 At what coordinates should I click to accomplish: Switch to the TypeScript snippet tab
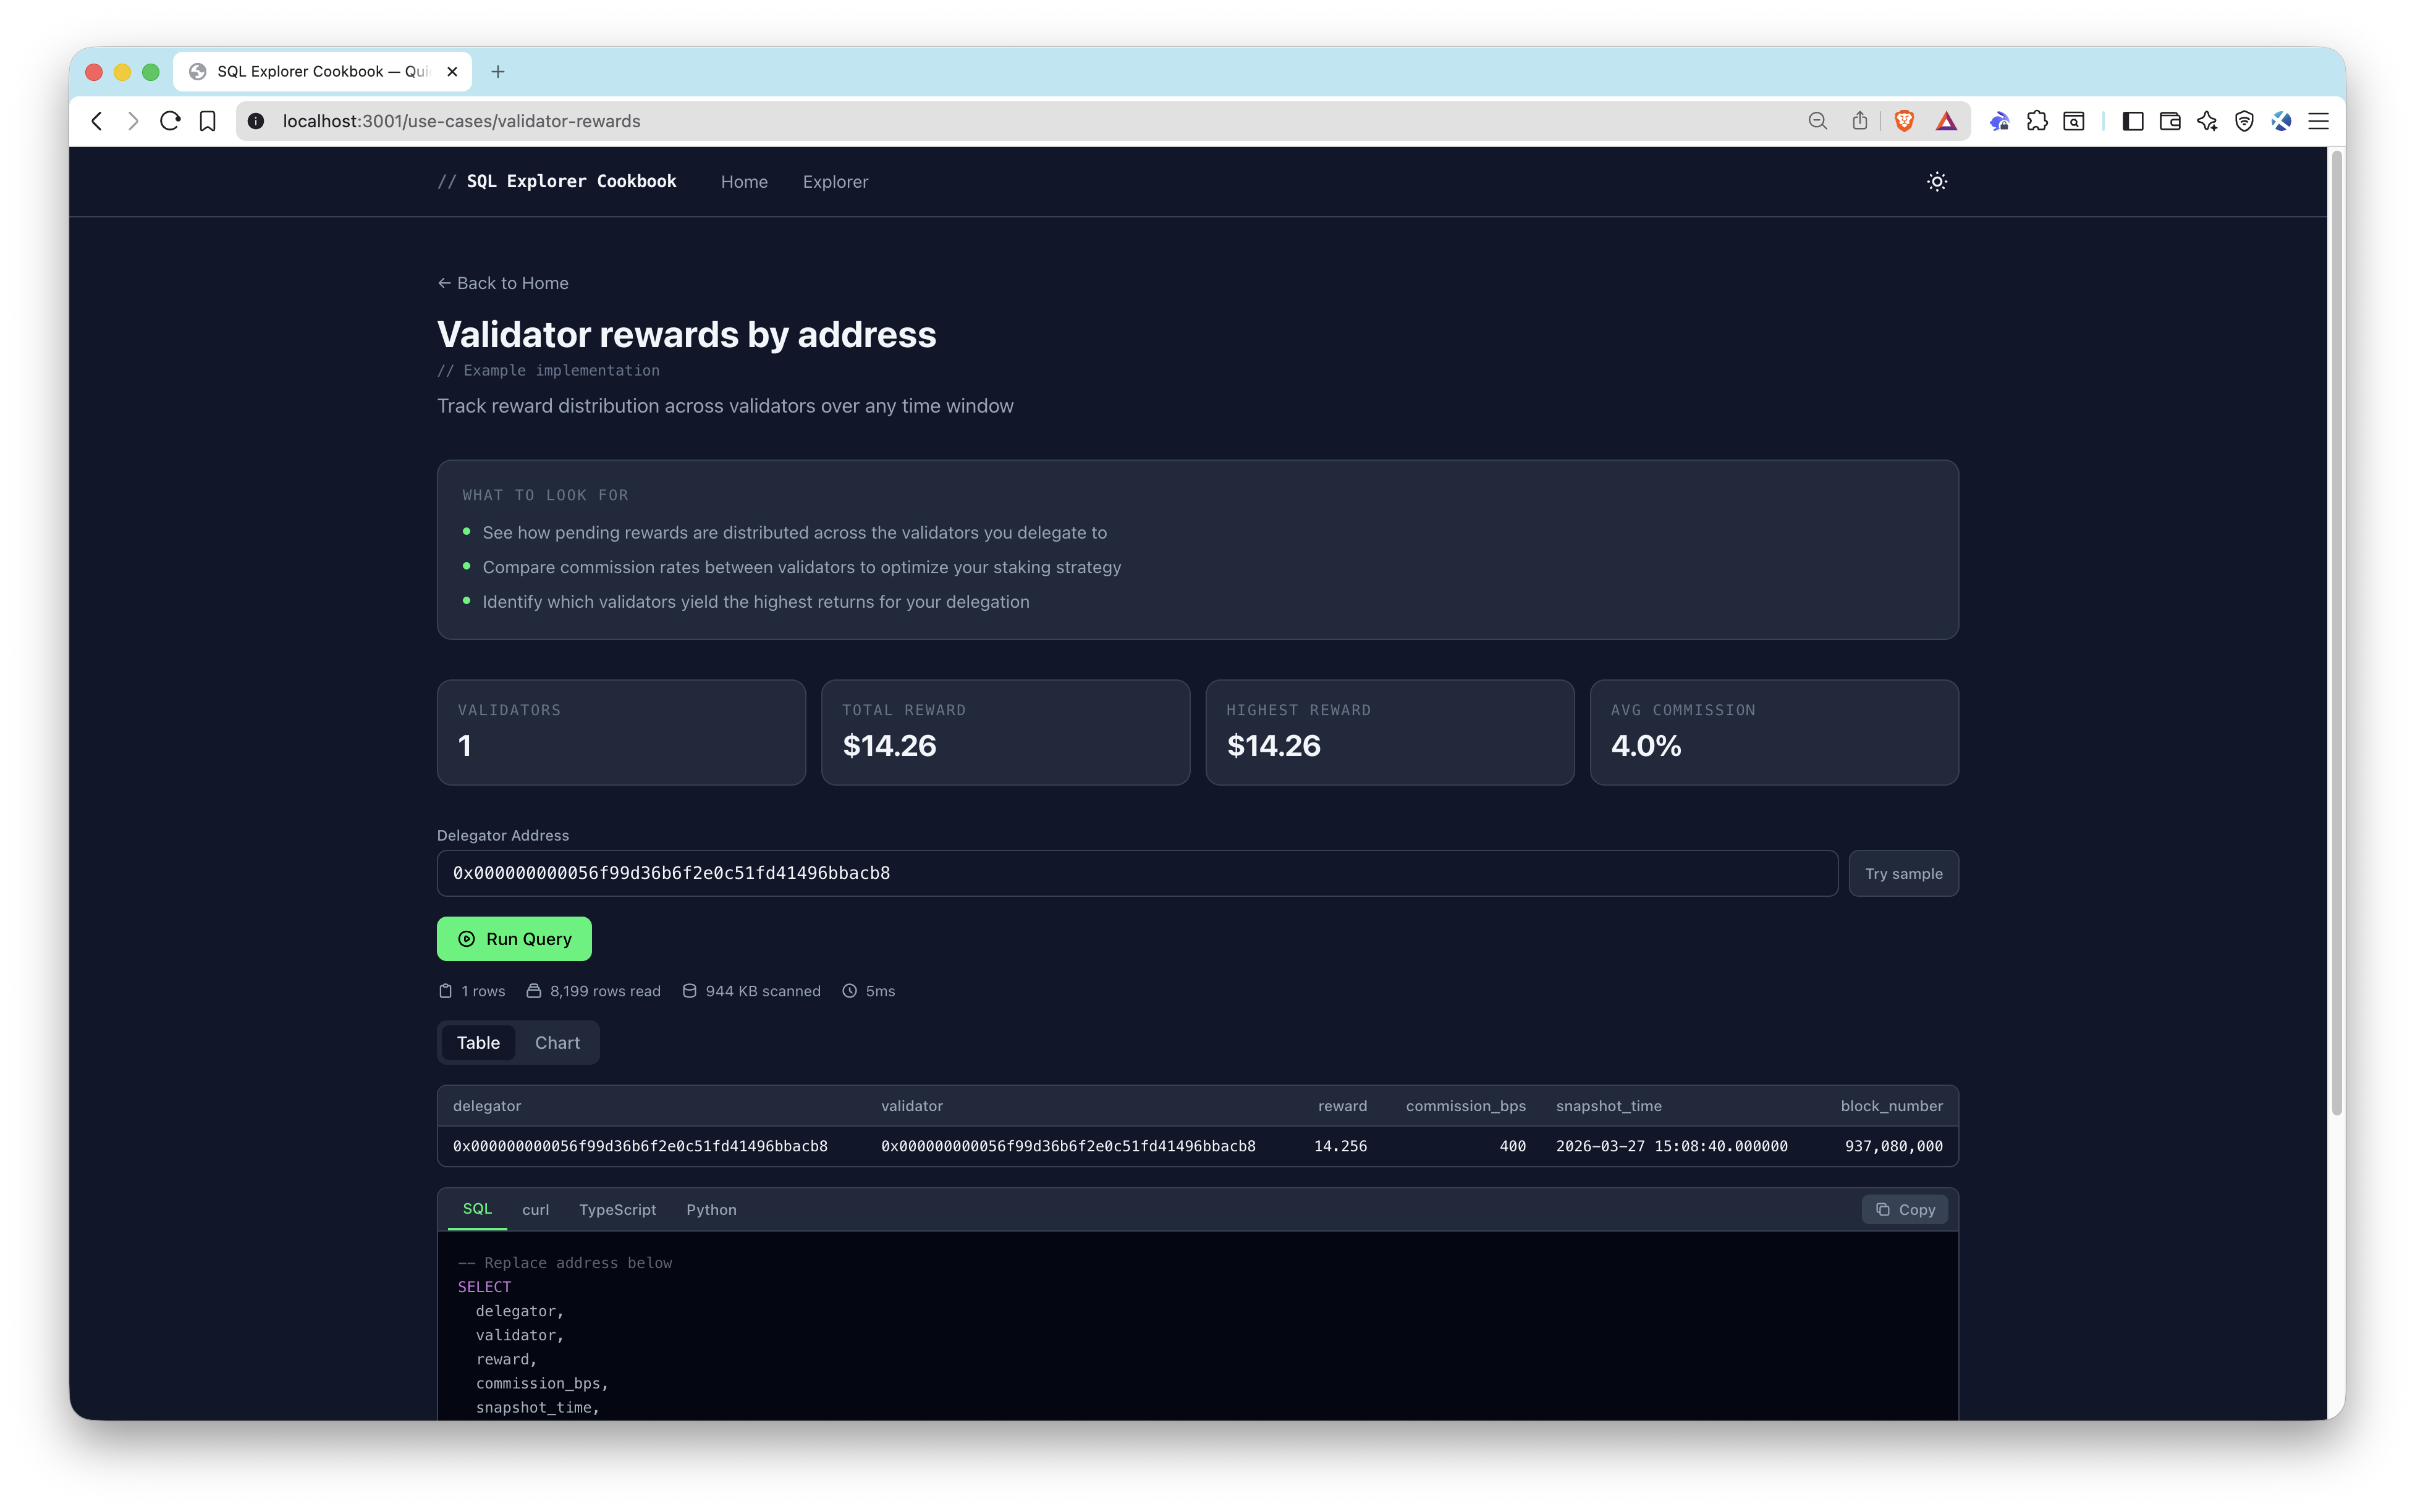(617, 1209)
